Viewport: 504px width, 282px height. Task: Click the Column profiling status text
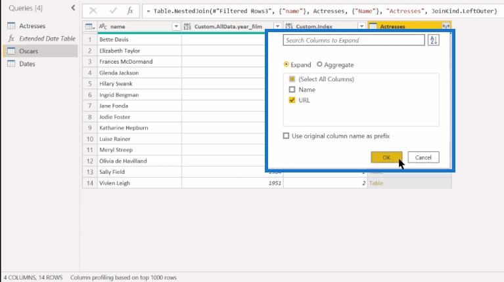click(124, 277)
